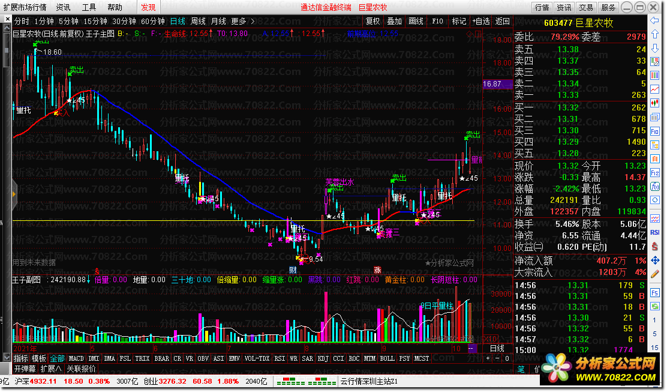This screenshot has width=667, height=392.
Task: Click the circle-in-box sidebar icon
Action: 654,200
